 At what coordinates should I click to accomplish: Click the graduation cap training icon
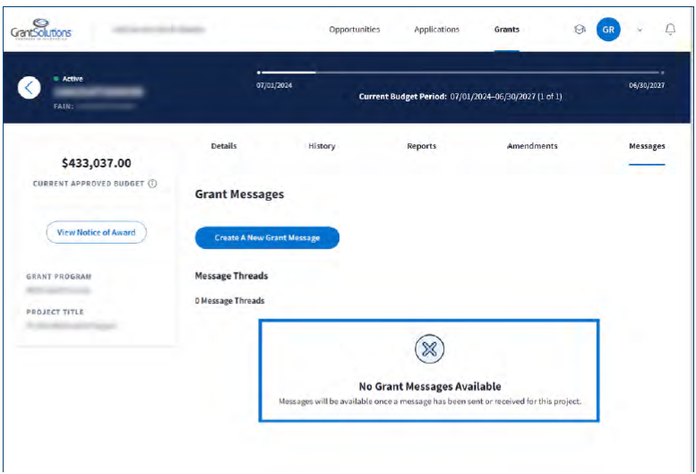[580, 30]
